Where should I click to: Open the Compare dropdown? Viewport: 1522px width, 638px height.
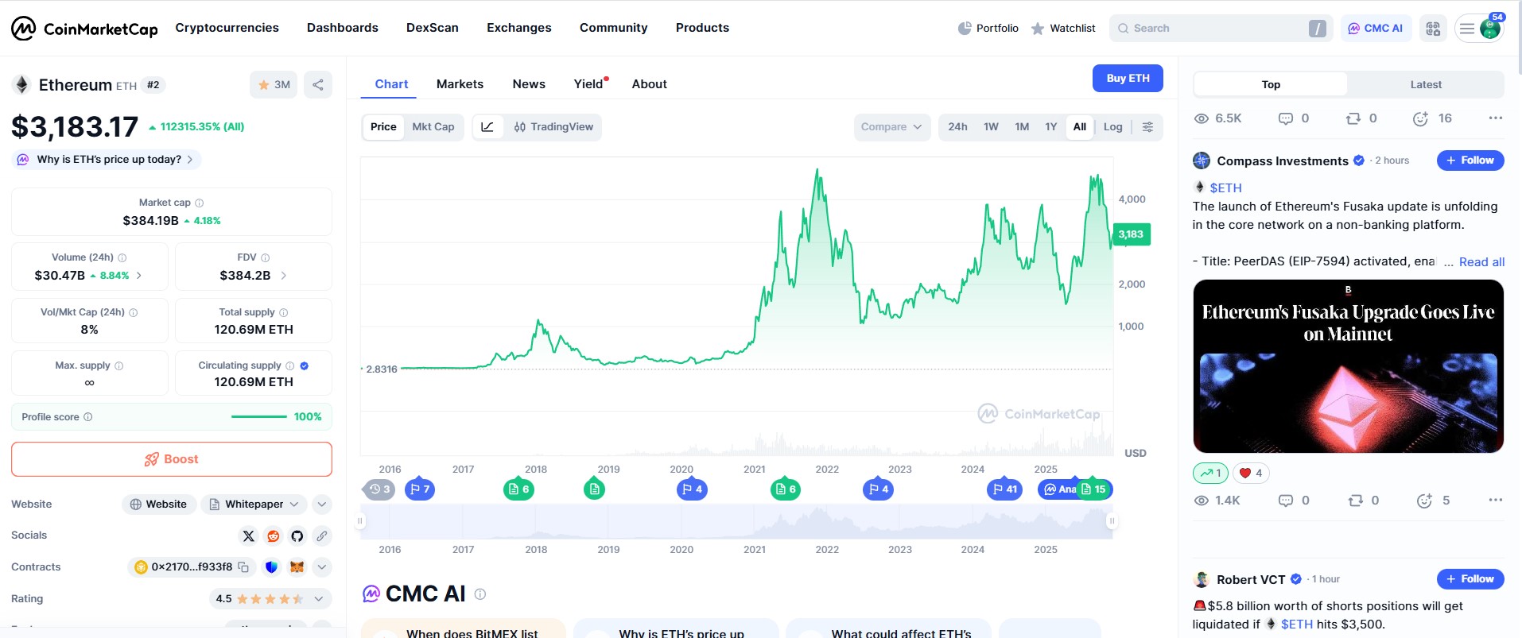click(891, 127)
